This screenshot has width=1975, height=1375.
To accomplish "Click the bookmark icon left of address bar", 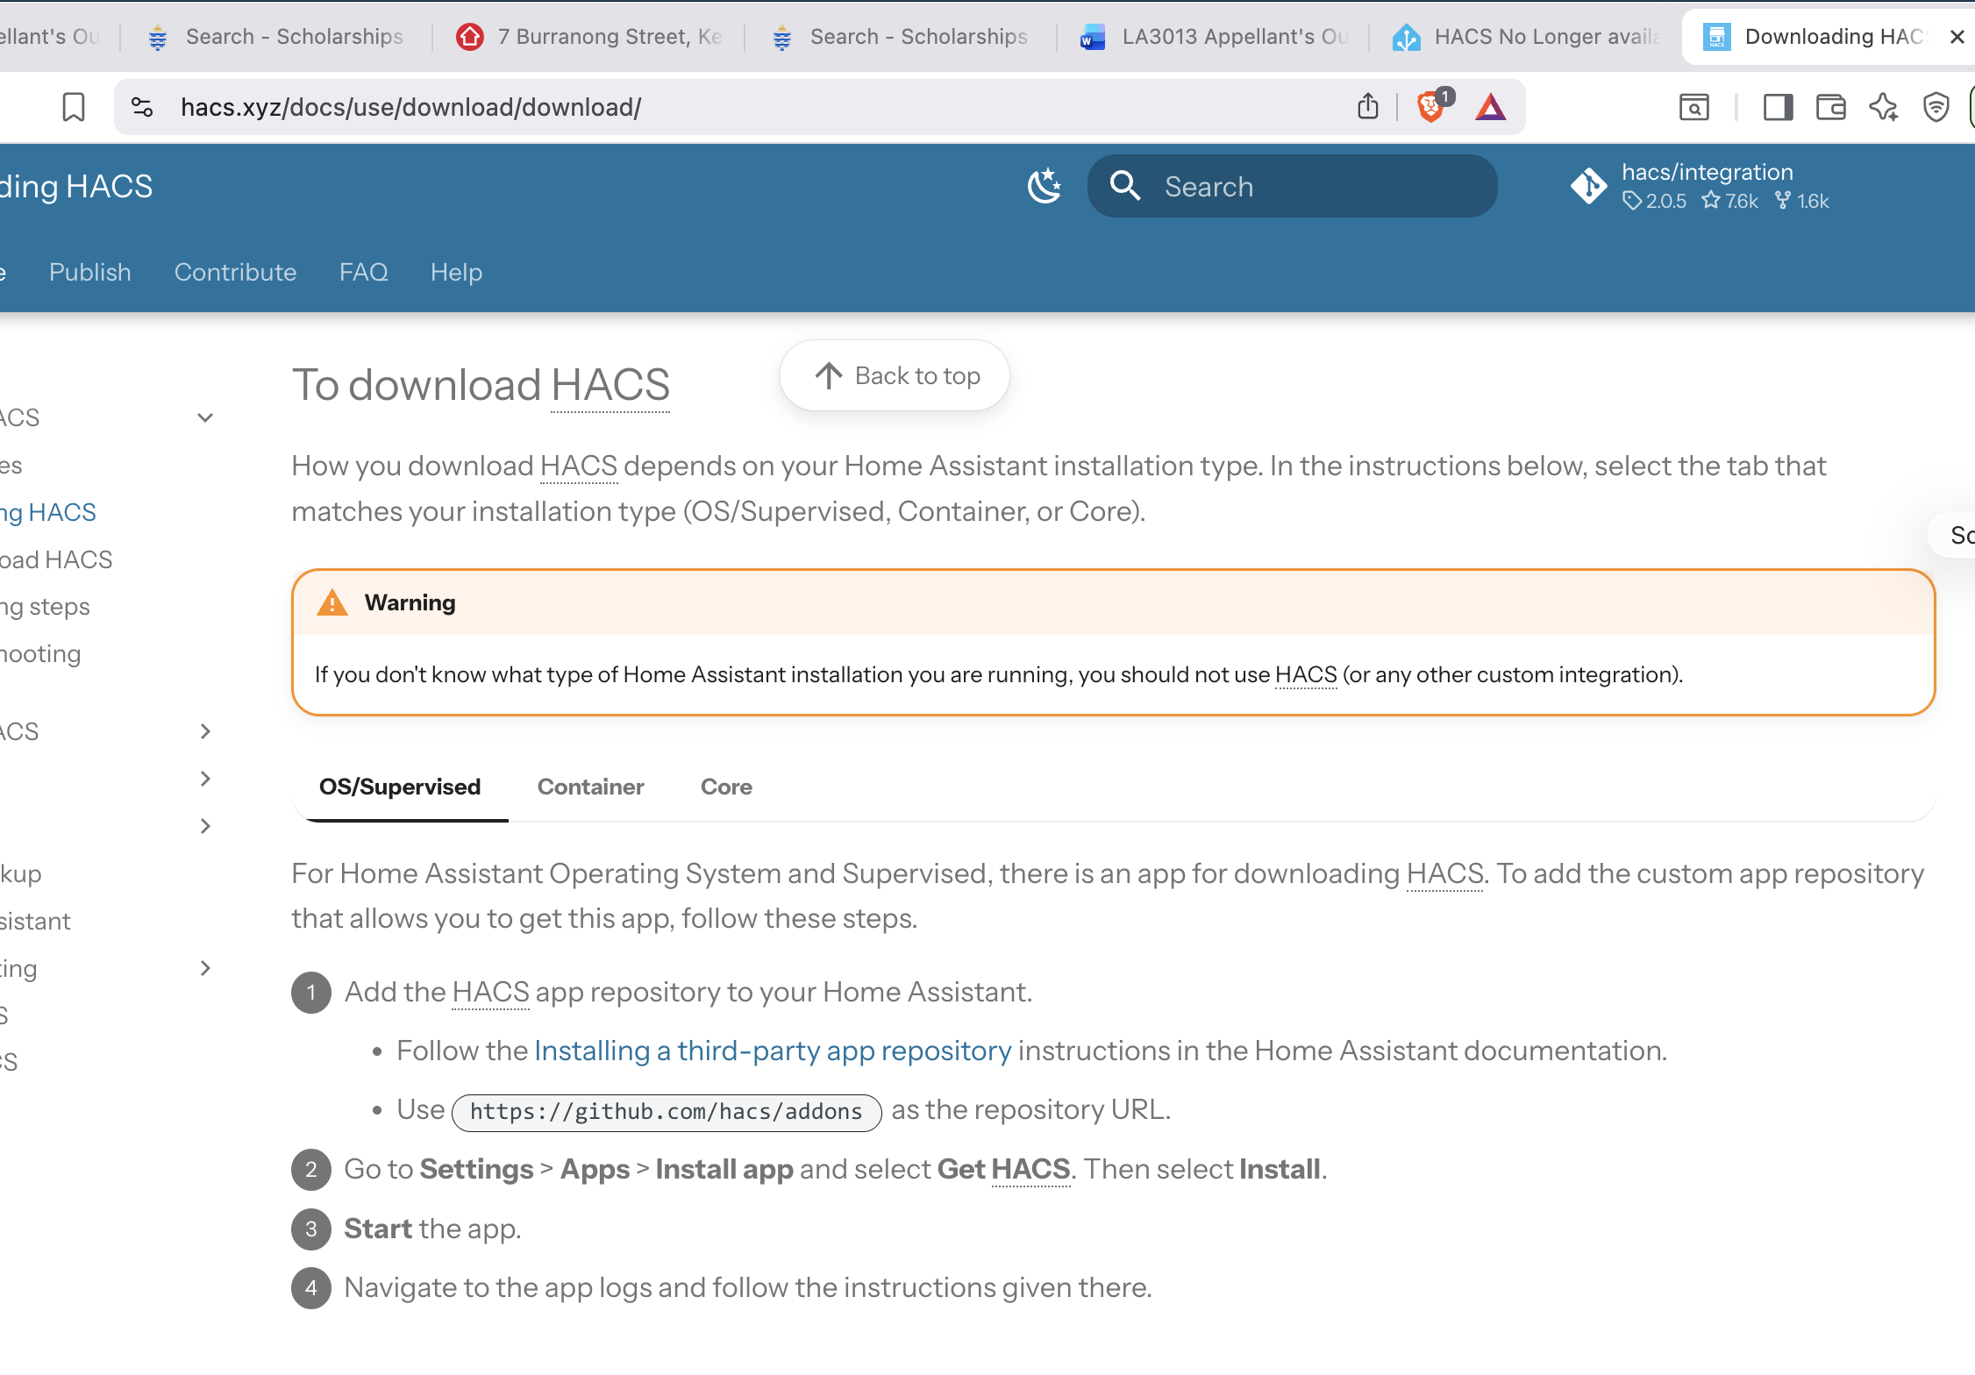I will click(74, 107).
